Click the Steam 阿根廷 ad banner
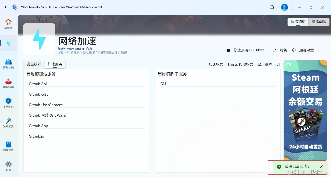 tap(305, 110)
